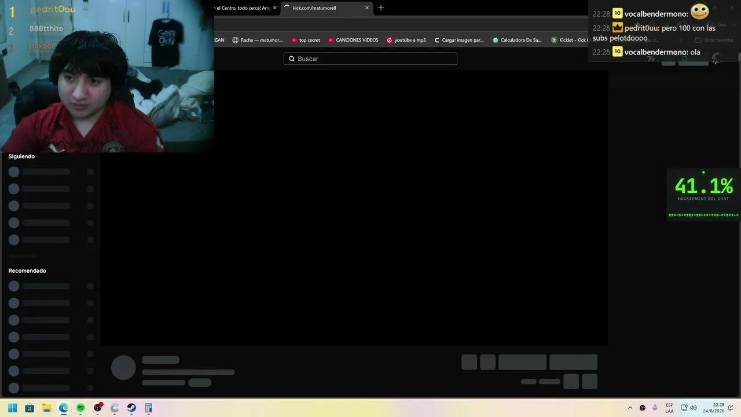Screen dimensions: 741x417
Task: Open the 'CANCIONES VIDEOS' bookmark
Action: (x=353, y=40)
